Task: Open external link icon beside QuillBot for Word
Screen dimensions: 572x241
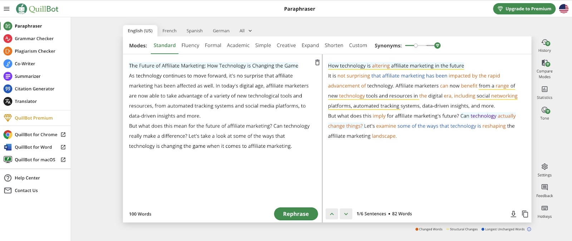Action: click(x=63, y=147)
